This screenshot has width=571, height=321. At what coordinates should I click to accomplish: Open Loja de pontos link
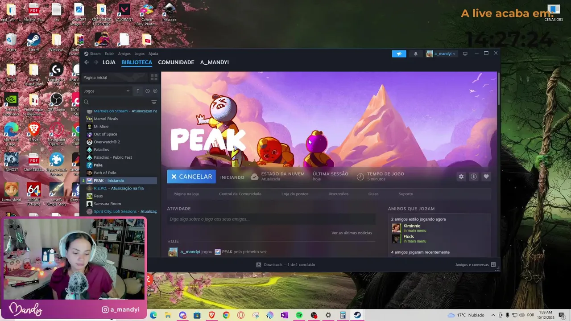pos(295,194)
